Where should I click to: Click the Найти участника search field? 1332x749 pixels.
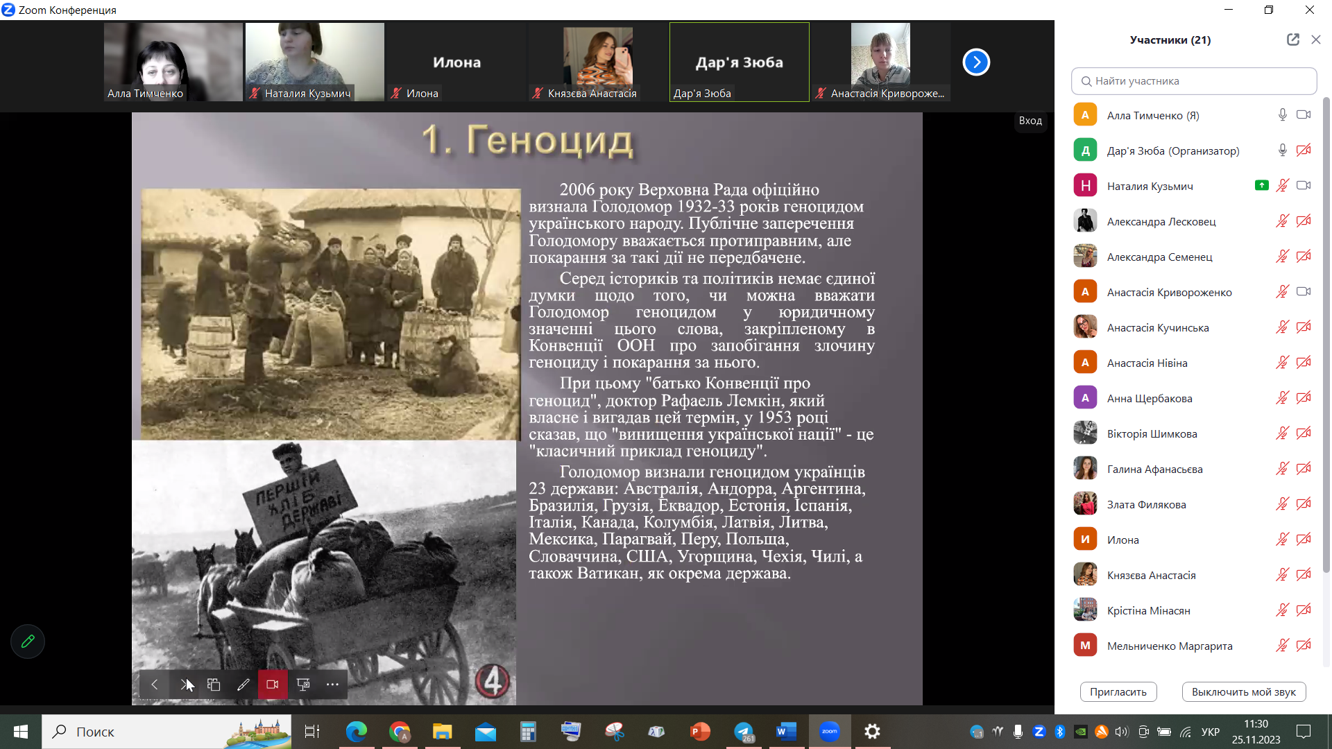click(1193, 81)
